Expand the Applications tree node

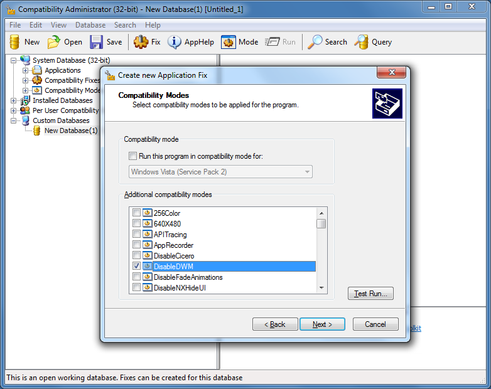[25, 70]
